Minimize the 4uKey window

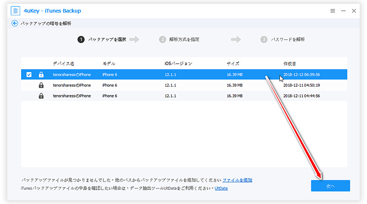[343, 11]
